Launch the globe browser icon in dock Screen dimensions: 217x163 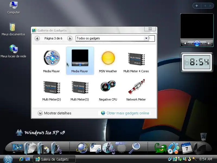click(x=82, y=148)
